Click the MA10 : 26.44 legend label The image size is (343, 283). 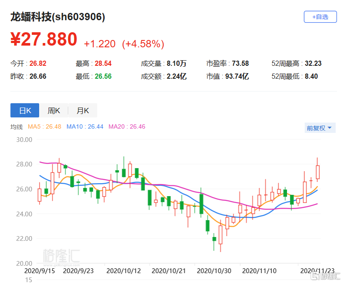(x=85, y=126)
